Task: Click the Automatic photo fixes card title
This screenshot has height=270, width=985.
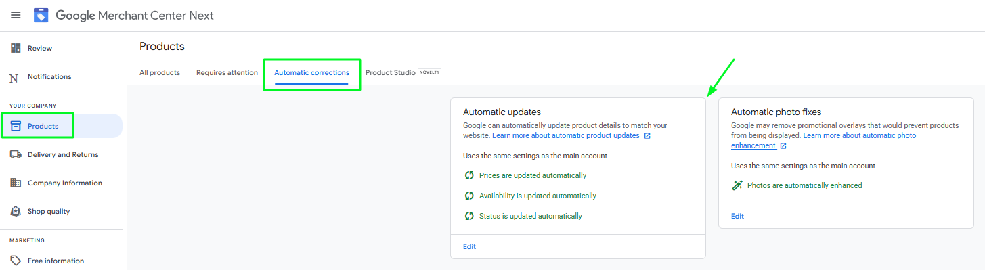Action: [776, 112]
